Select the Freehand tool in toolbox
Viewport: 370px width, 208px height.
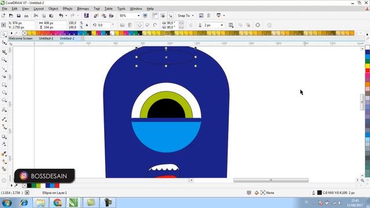tap(4, 69)
